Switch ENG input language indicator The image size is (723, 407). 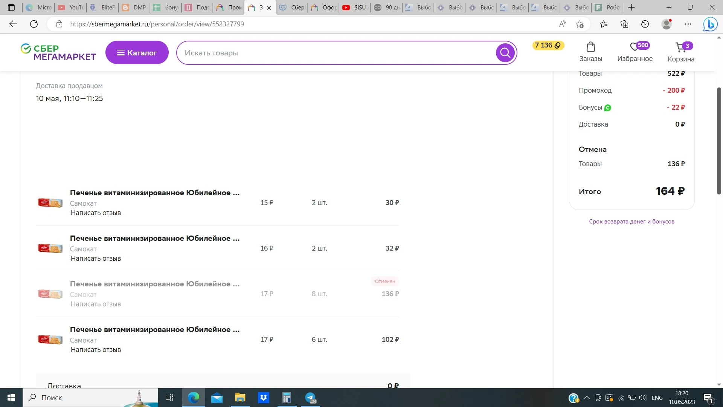coord(657,398)
